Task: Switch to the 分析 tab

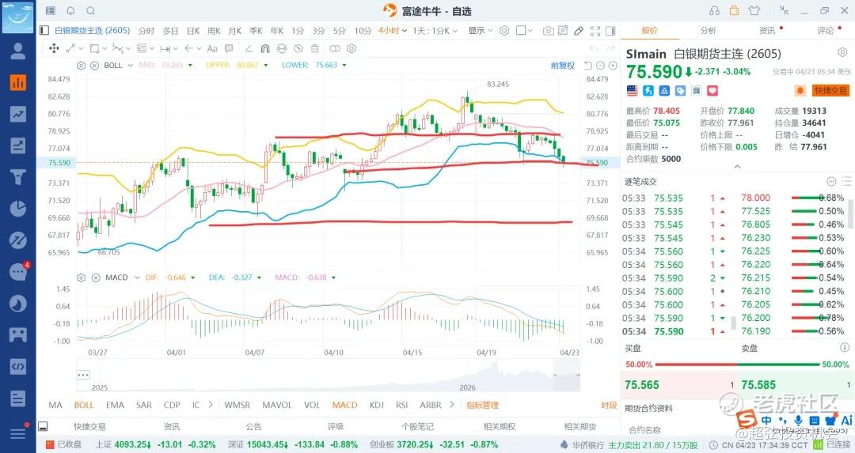Action: point(708,31)
